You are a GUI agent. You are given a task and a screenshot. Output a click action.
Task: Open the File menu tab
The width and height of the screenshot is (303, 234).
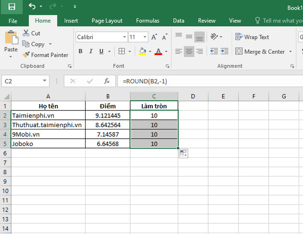click(x=13, y=21)
